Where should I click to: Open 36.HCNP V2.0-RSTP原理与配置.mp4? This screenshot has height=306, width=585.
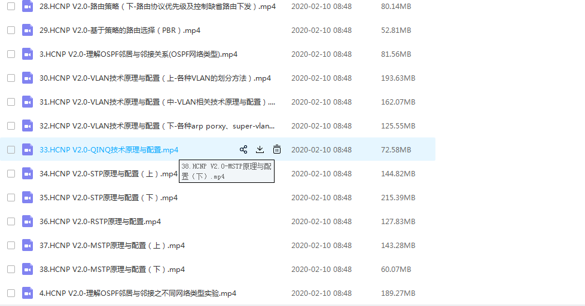point(100,222)
